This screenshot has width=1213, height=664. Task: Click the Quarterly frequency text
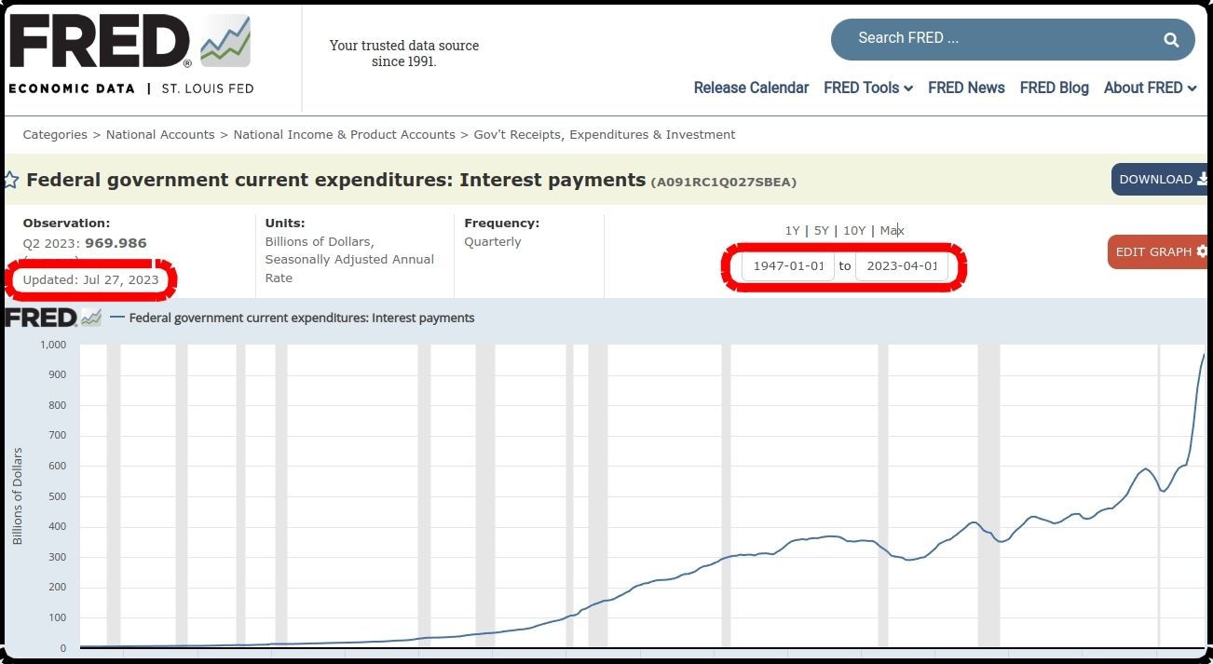pyautogui.click(x=493, y=242)
